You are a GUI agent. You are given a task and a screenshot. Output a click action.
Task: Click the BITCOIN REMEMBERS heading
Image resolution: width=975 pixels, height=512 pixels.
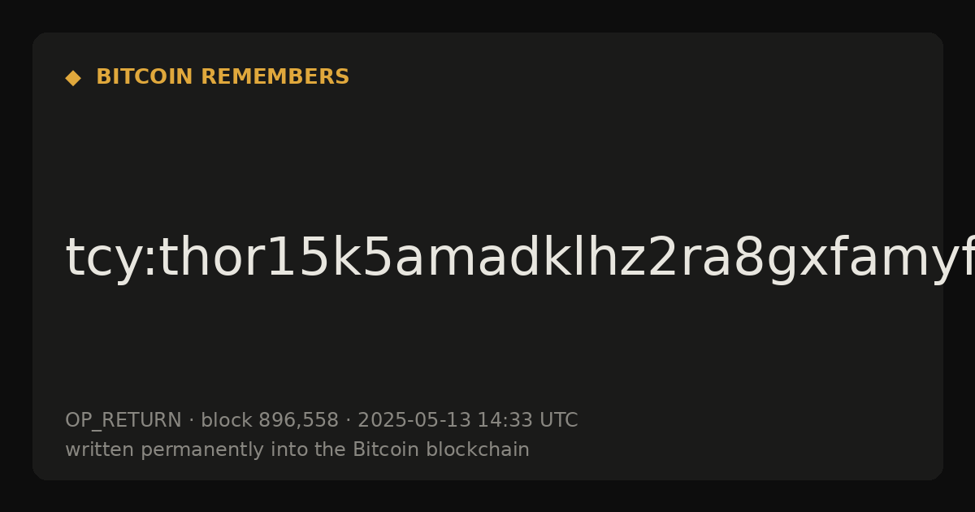[x=223, y=77]
